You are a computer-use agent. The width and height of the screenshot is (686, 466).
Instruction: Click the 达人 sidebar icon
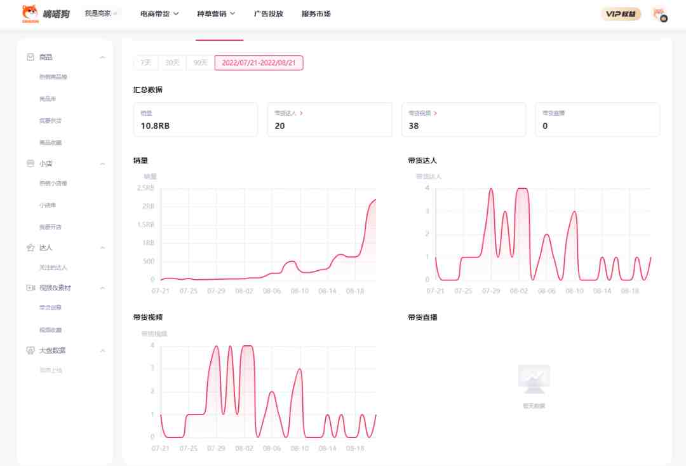tap(30, 247)
